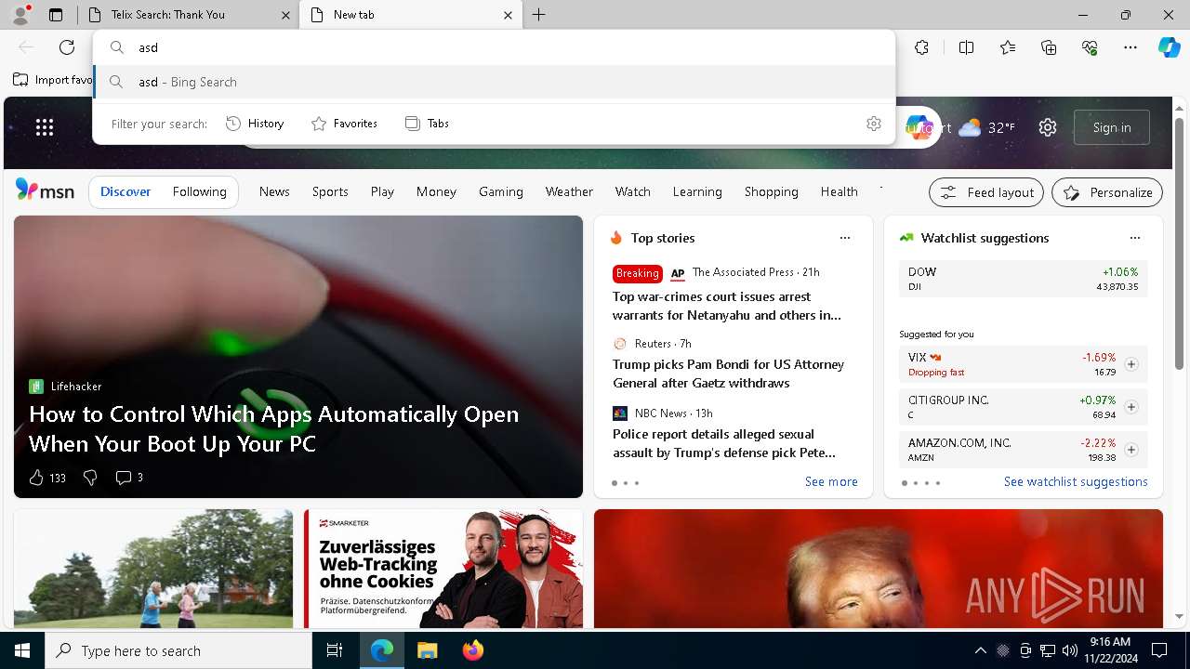Close the New tab tab

509,15
